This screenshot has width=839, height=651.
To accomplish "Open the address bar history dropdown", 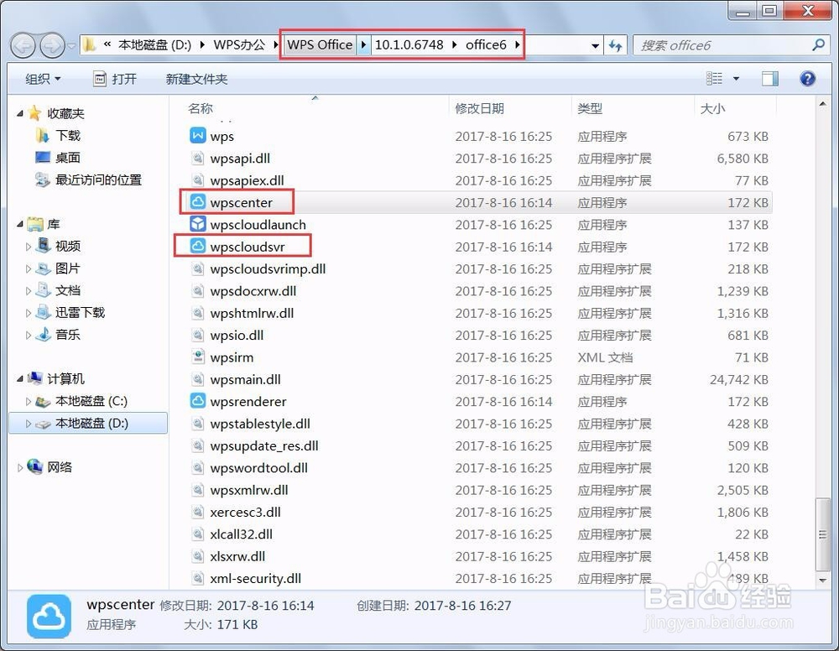I will click(x=595, y=45).
